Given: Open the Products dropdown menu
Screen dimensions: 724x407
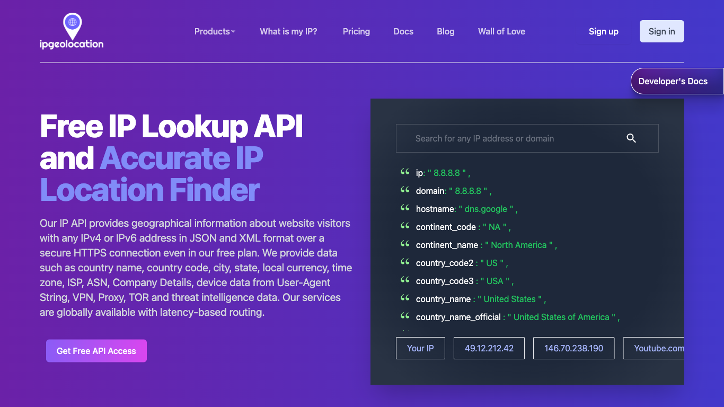Looking at the screenshot, I should point(215,31).
